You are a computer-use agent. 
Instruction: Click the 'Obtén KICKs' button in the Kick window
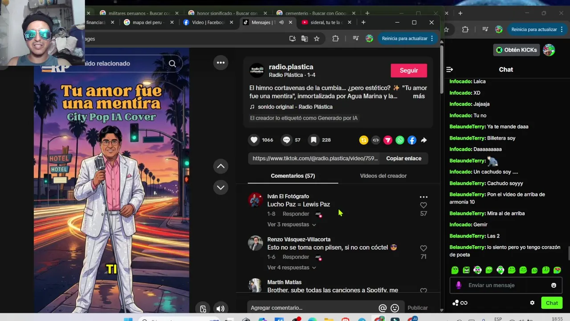[517, 50]
